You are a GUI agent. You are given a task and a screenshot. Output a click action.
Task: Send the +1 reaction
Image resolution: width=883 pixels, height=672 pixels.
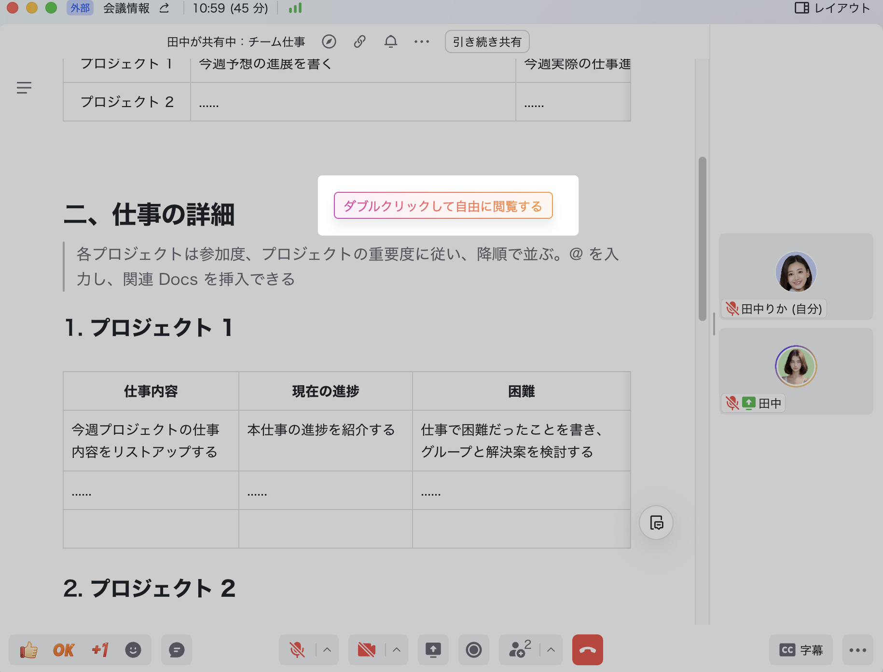pyautogui.click(x=100, y=650)
